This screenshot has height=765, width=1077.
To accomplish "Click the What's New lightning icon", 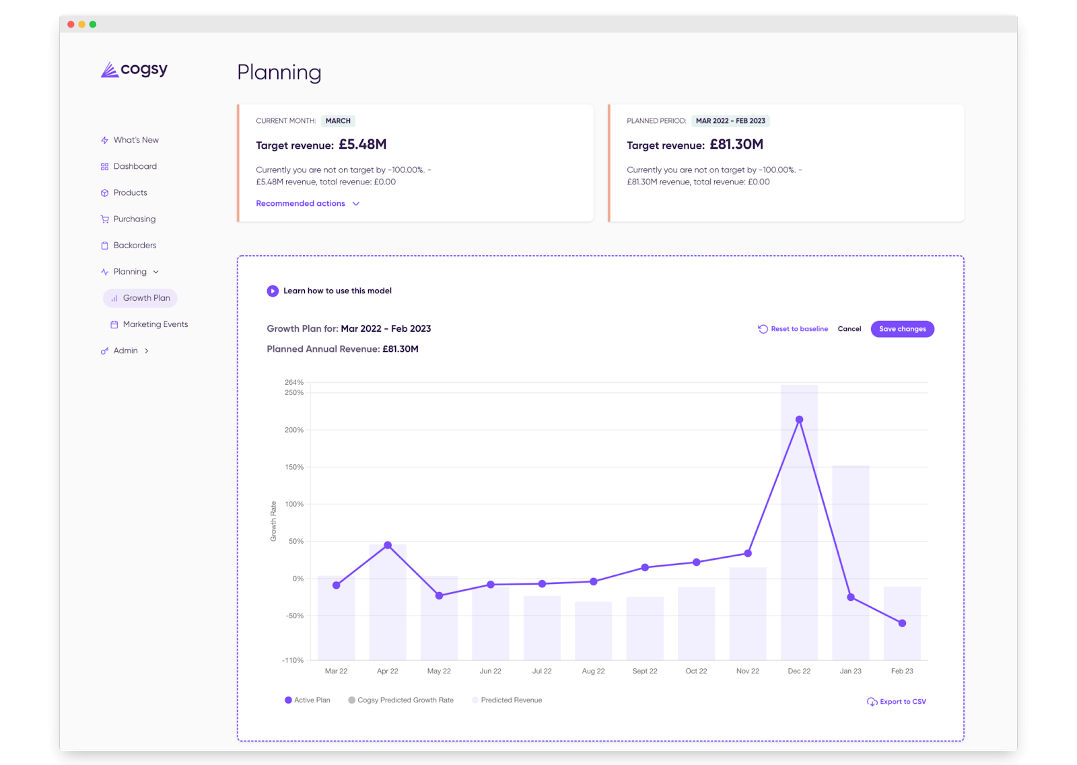I will click(x=104, y=141).
